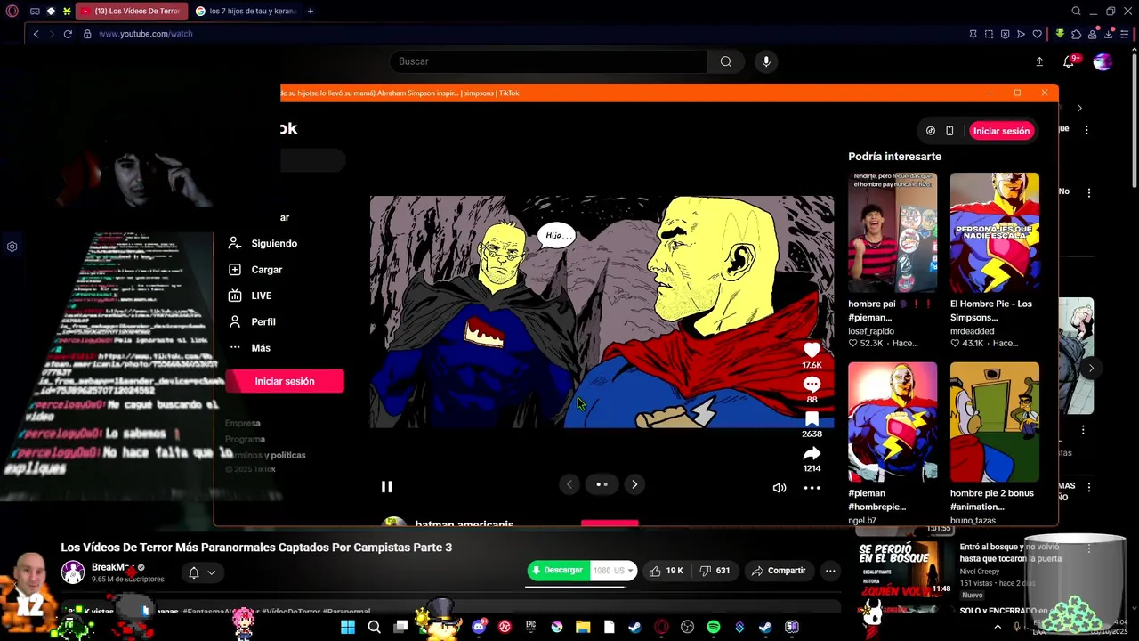The width and height of the screenshot is (1139, 641).
Task: Activate YouTube voice search microphone
Action: click(766, 61)
